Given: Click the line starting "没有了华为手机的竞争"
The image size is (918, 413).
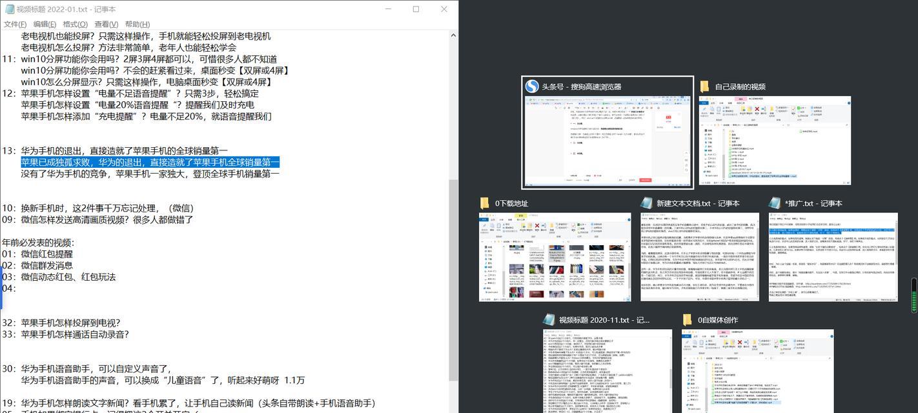Looking at the screenshot, I should point(150,174).
